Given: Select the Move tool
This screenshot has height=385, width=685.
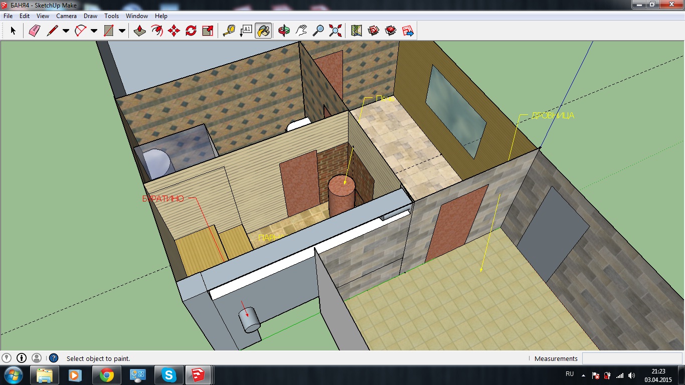Looking at the screenshot, I should click(x=174, y=31).
